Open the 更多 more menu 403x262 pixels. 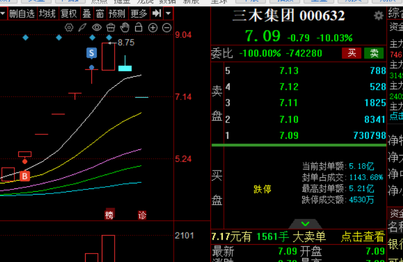(139, 13)
